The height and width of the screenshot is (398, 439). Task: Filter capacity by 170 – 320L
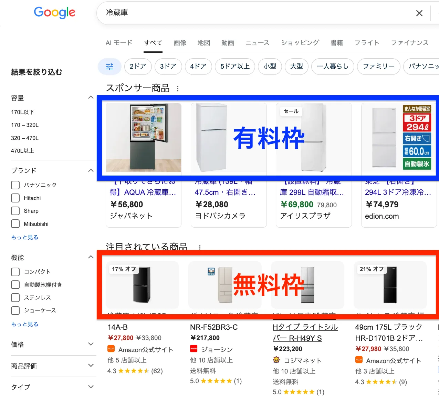point(25,125)
